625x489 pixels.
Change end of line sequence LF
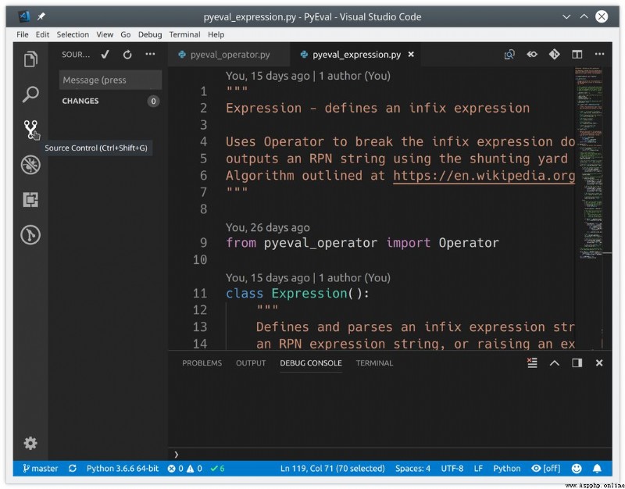[478, 469]
